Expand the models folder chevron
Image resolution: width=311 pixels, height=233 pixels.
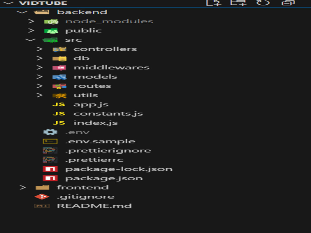(x=39, y=77)
